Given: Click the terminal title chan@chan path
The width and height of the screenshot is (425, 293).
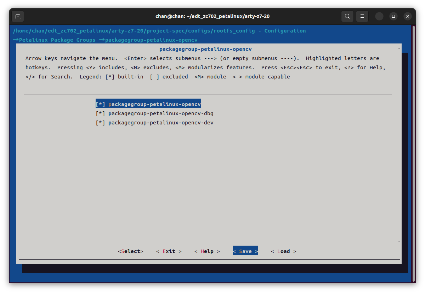Looking at the screenshot, I should (x=212, y=16).
